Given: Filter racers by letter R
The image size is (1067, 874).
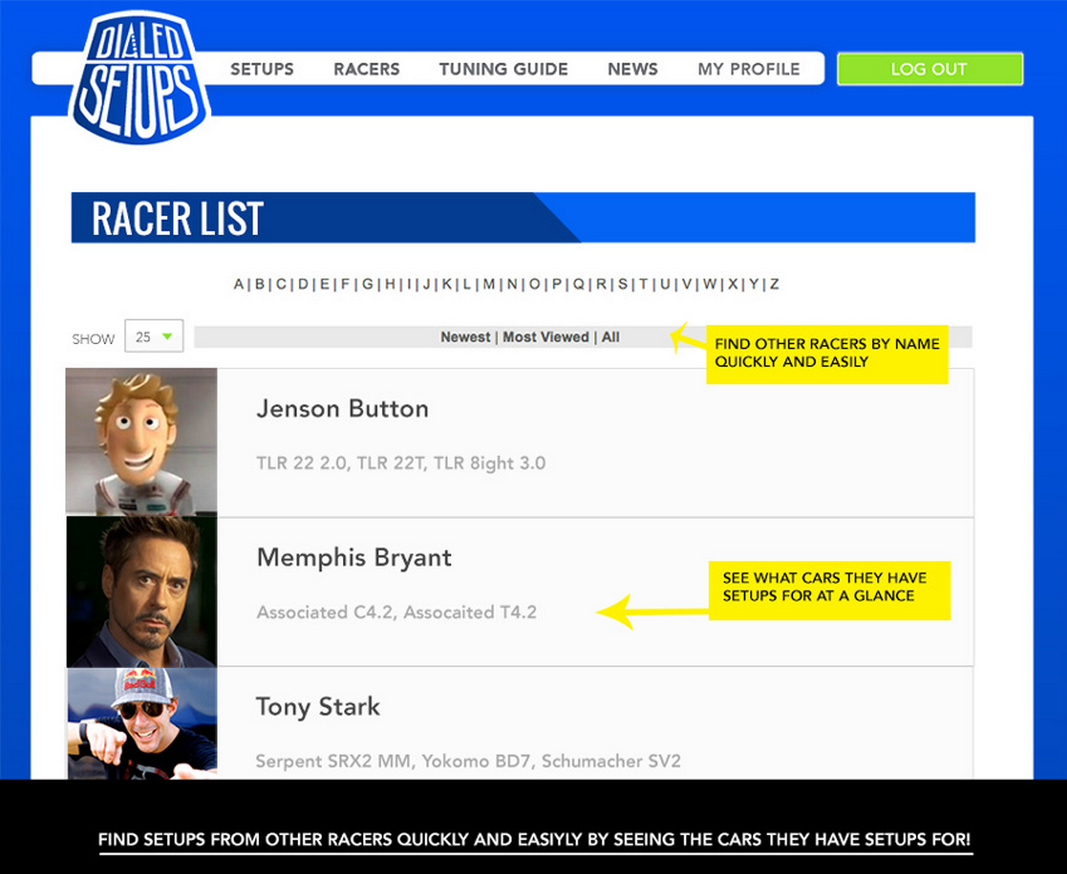Looking at the screenshot, I should coord(601,284).
